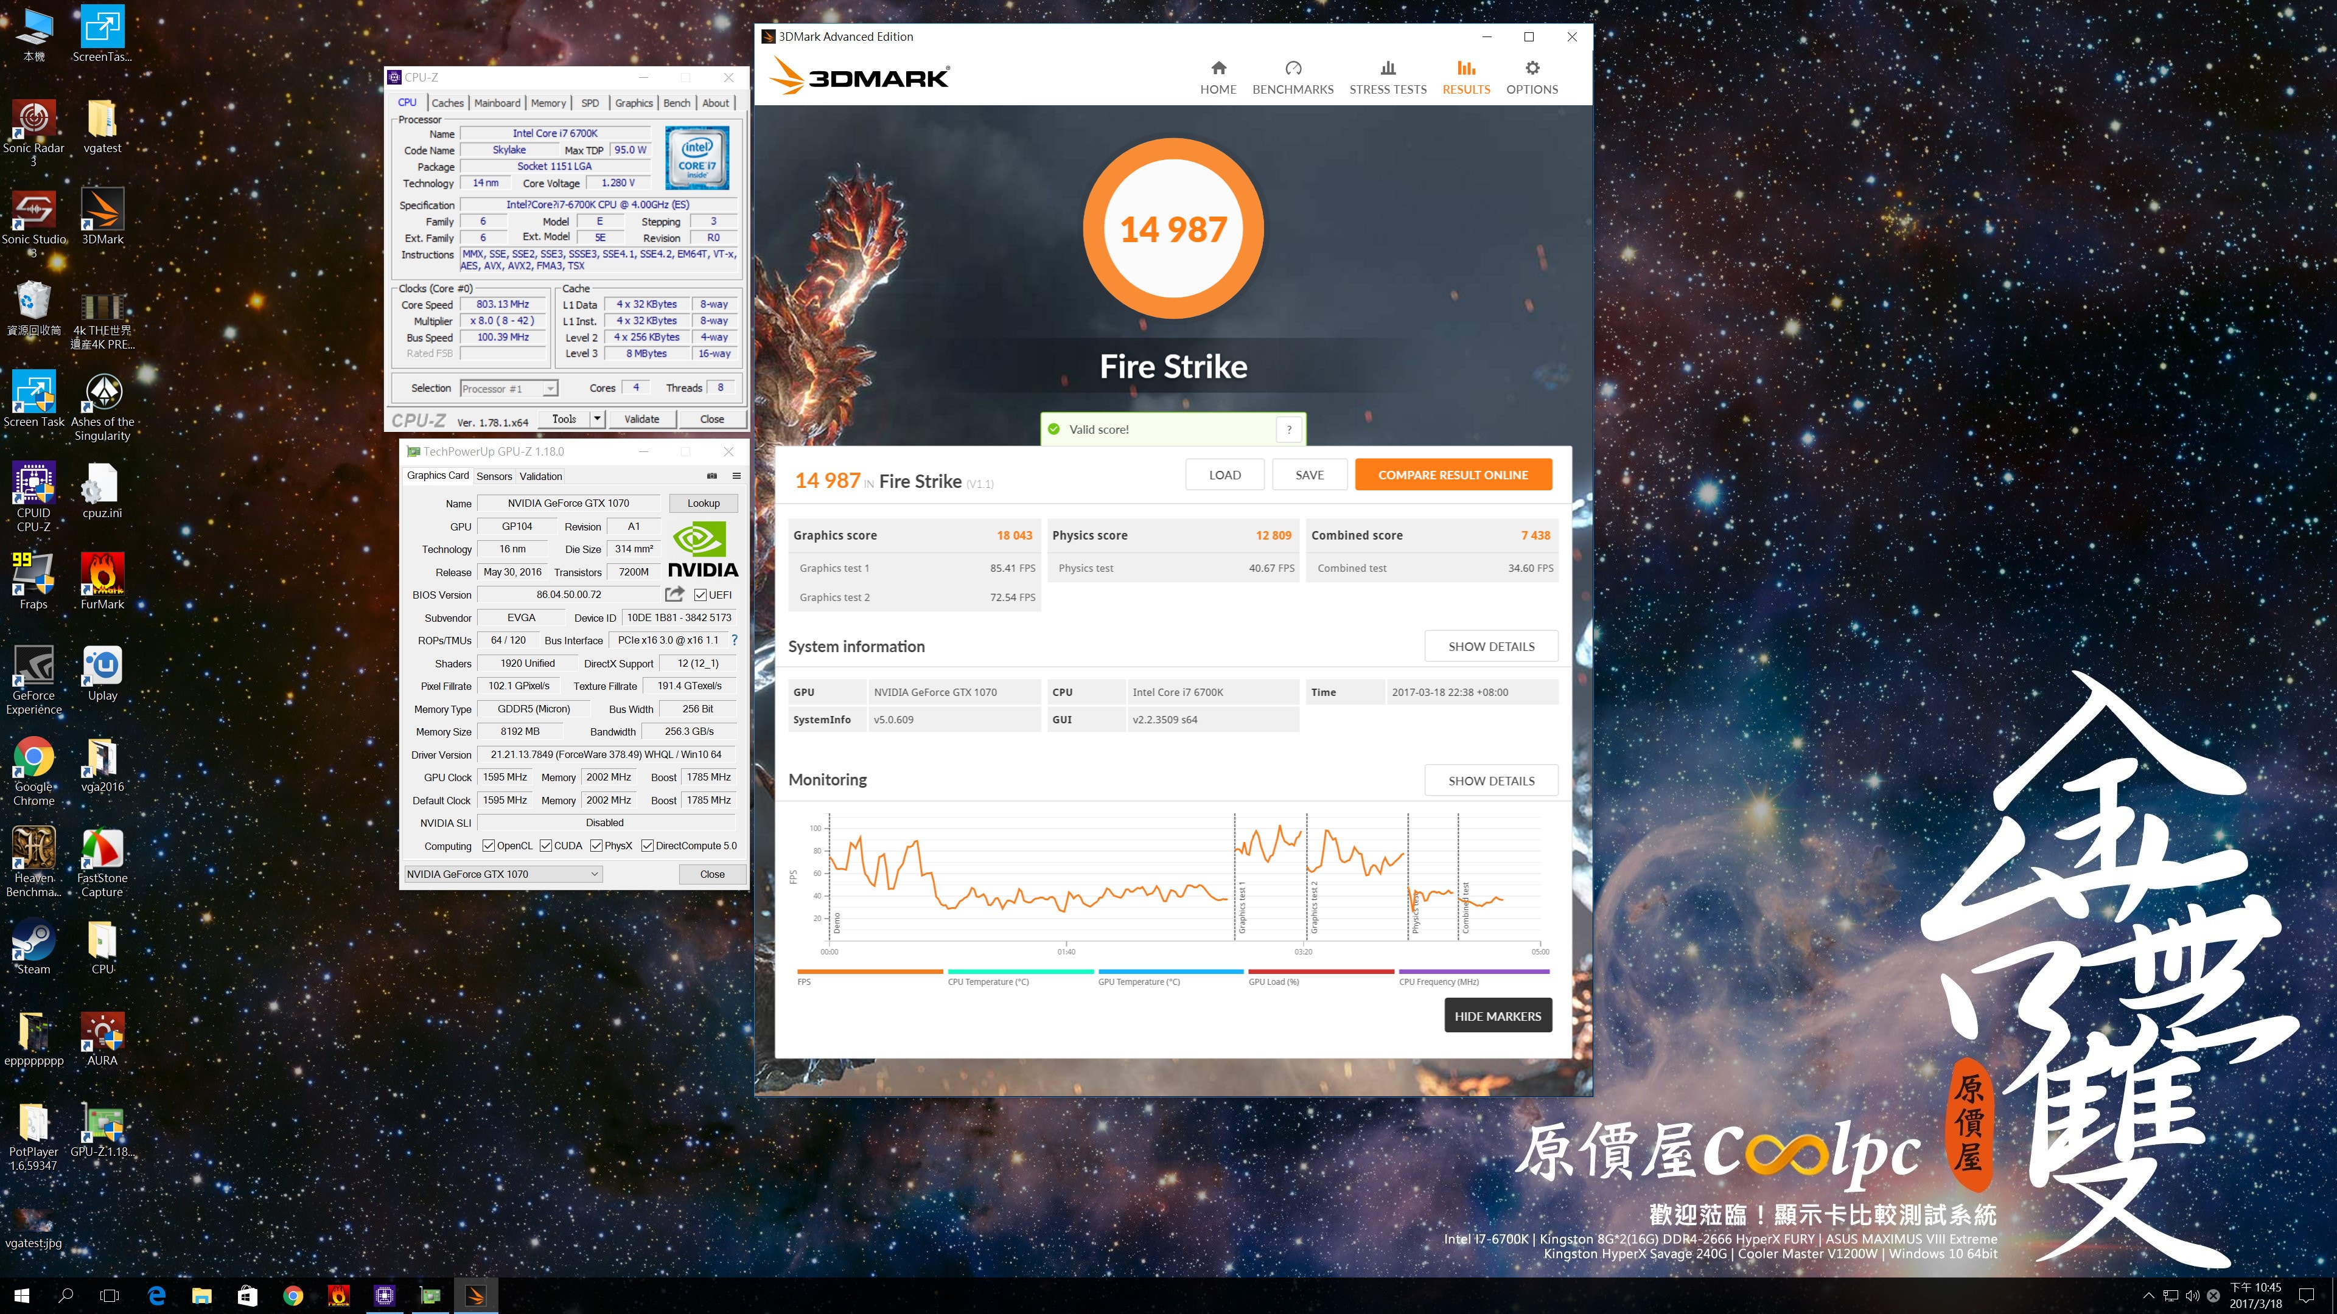This screenshot has width=2337, height=1314.
Task: Switch to Mainboard tab in CPU-Z
Action: pos(497,103)
